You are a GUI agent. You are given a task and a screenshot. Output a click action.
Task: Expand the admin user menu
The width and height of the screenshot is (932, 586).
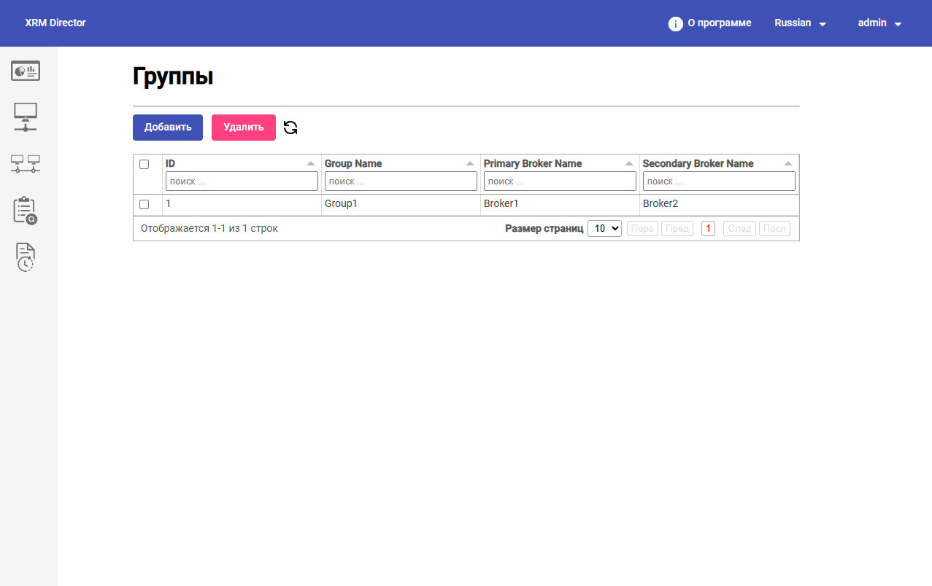(879, 23)
